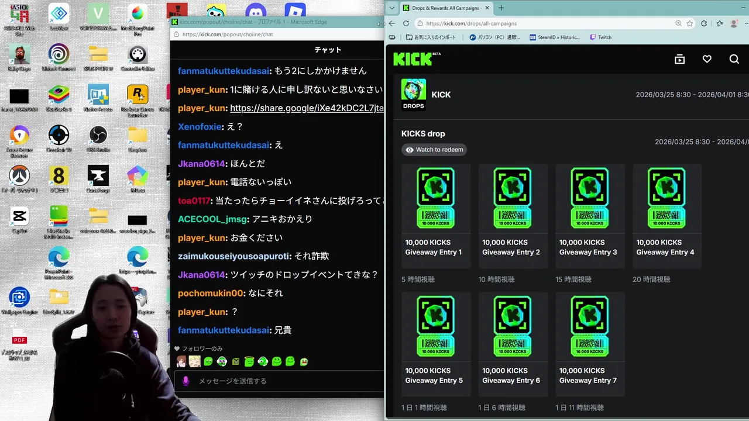Click username pochomukin00 in chat

[x=210, y=293]
